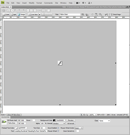
Task: Click the blockquote quotation-mark toolbar icon
Action: pos(28,11)
